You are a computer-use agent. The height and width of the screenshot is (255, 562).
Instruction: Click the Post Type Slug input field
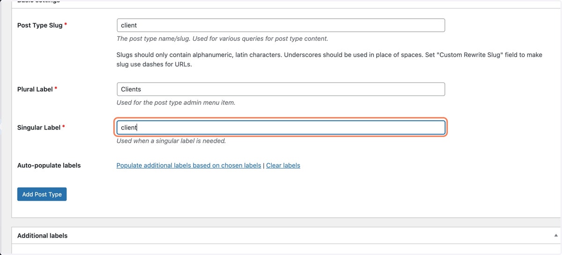pos(281,25)
